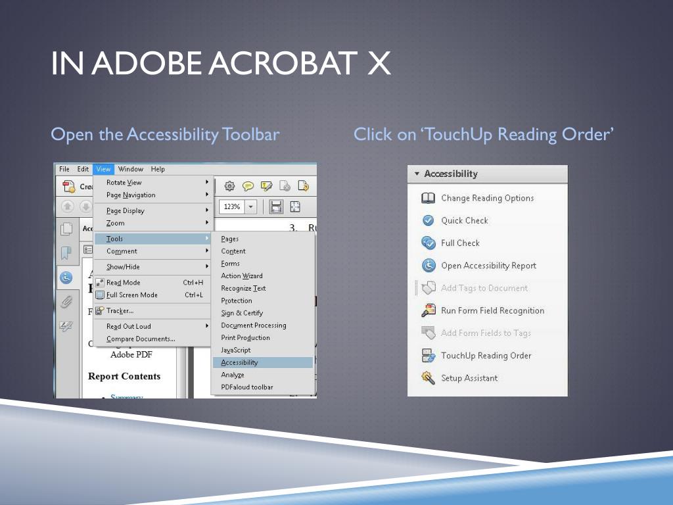Click the Create PDF icon in the toolbar
673x505 pixels.
click(68, 186)
